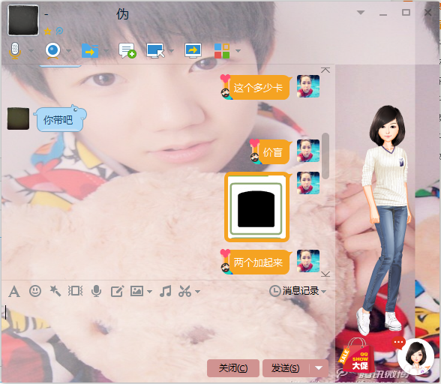Start a voice call with microphone icon
Screen dimensions: 441x384
pyautogui.click(x=15, y=51)
